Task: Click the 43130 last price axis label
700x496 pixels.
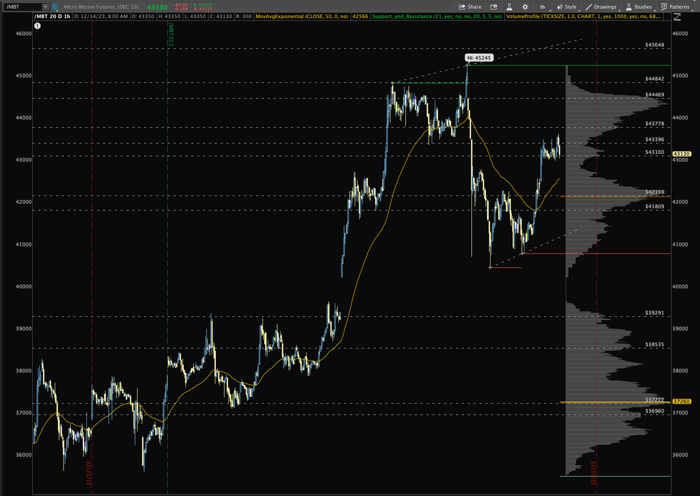Action: (x=681, y=153)
